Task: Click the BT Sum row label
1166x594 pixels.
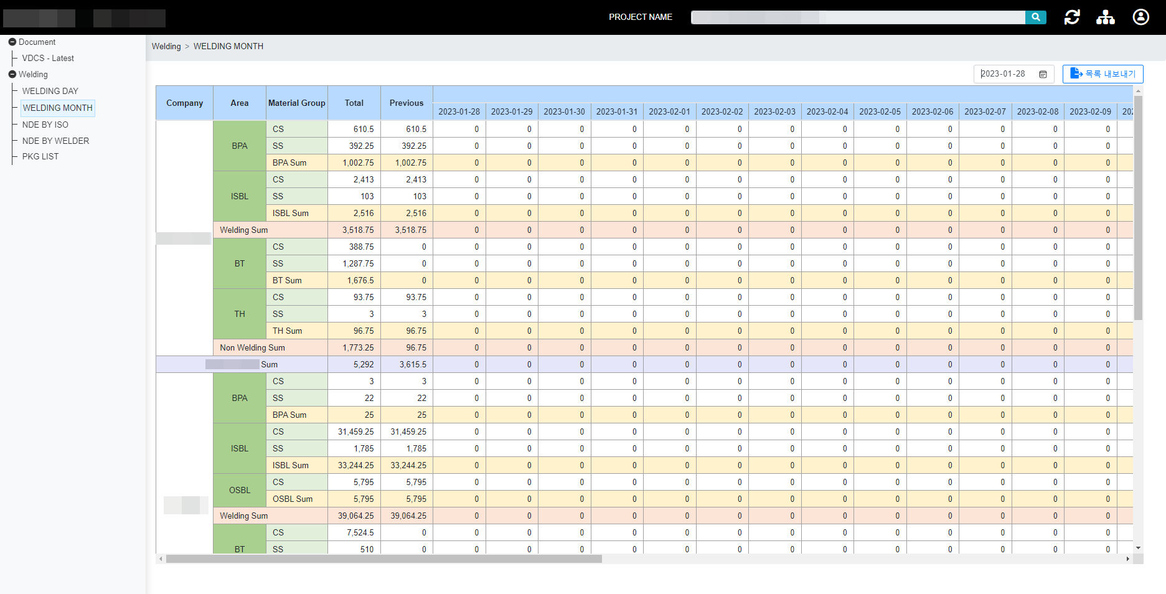Action: point(287,280)
